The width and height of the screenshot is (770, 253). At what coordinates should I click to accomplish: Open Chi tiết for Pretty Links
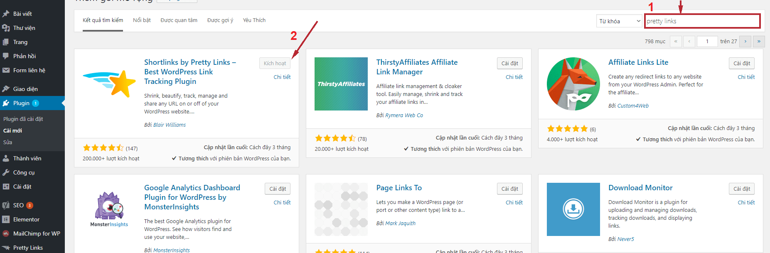(x=282, y=77)
